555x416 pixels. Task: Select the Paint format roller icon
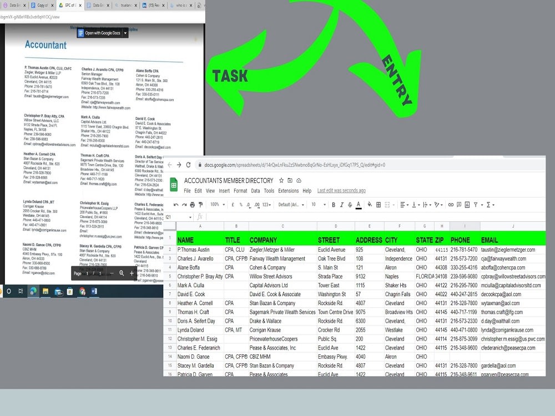(201, 205)
